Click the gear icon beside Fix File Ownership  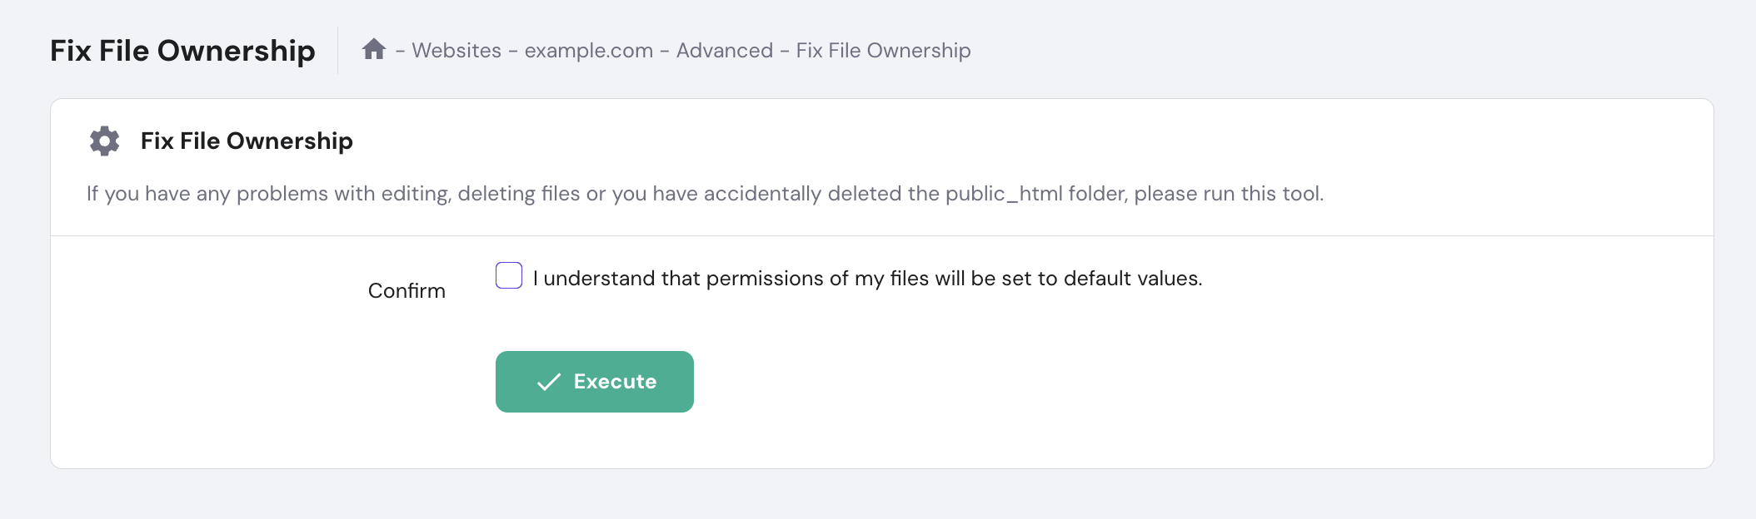click(102, 141)
